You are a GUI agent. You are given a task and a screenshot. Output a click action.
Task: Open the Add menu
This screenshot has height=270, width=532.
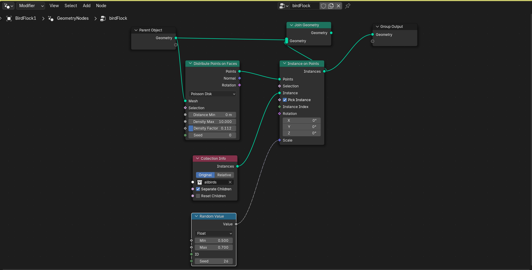coord(86,6)
